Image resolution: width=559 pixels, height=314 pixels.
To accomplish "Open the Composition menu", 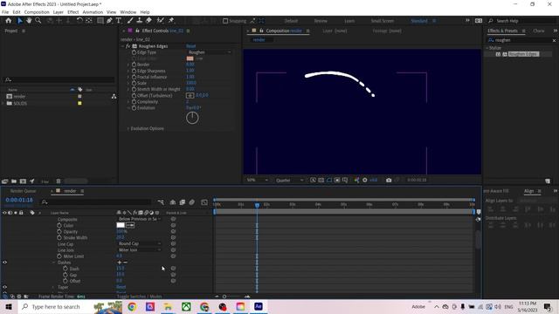I will point(37,12).
